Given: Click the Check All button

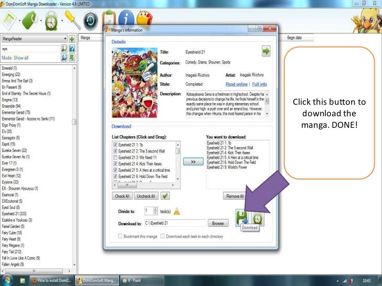Looking at the screenshot, I should coord(122,196).
